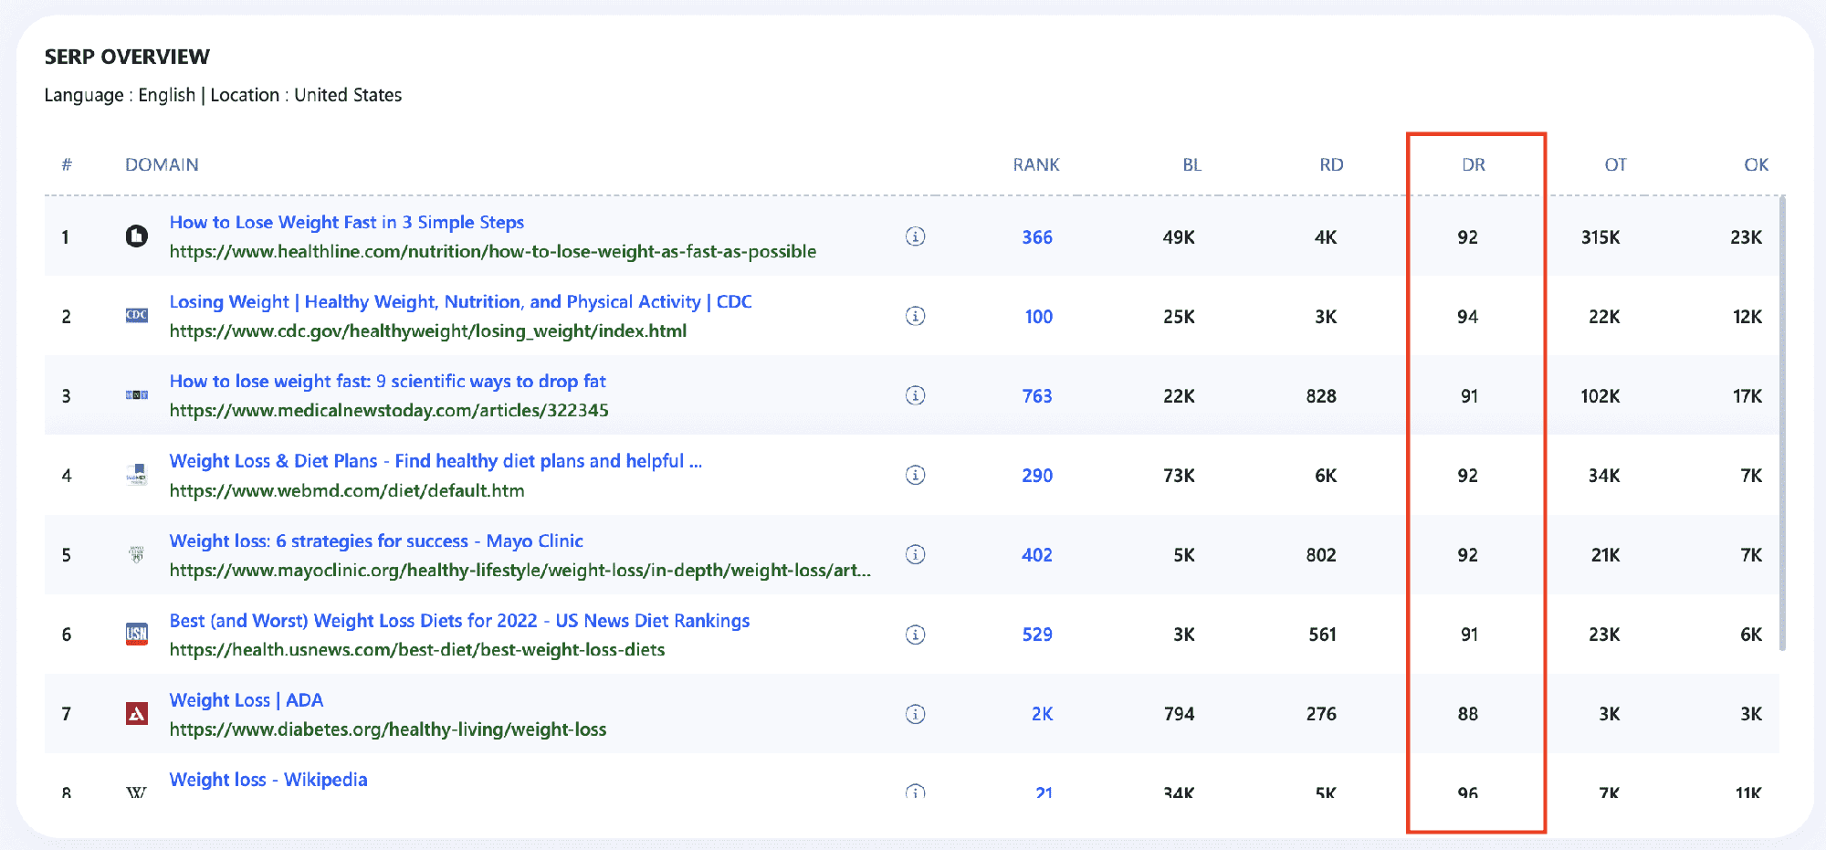Click the ADA red favicon
The height and width of the screenshot is (850, 1826).
pyautogui.click(x=137, y=713)
